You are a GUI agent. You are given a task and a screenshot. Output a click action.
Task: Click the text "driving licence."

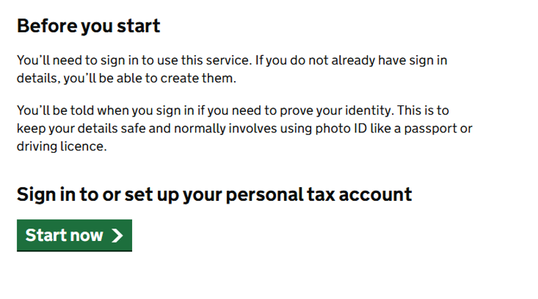point(61,146)
